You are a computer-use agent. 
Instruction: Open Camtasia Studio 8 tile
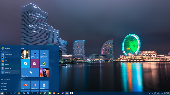[x=44, y=64]
